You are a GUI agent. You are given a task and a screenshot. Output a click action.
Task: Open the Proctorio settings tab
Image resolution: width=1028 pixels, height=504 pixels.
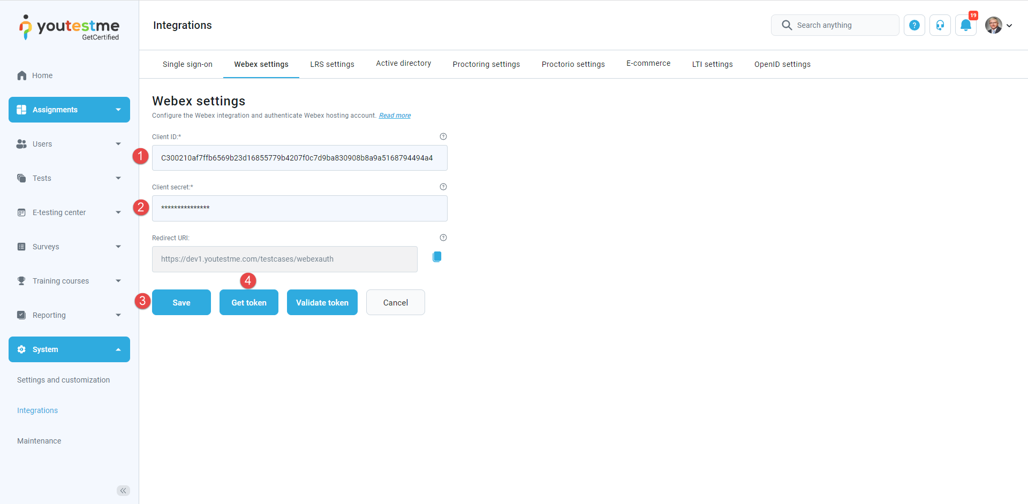click(x=573, y=64)
